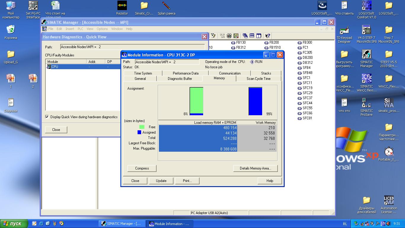Screen dimensions: 405x228
Task: Open the Options menu
Action: (102, 29)
